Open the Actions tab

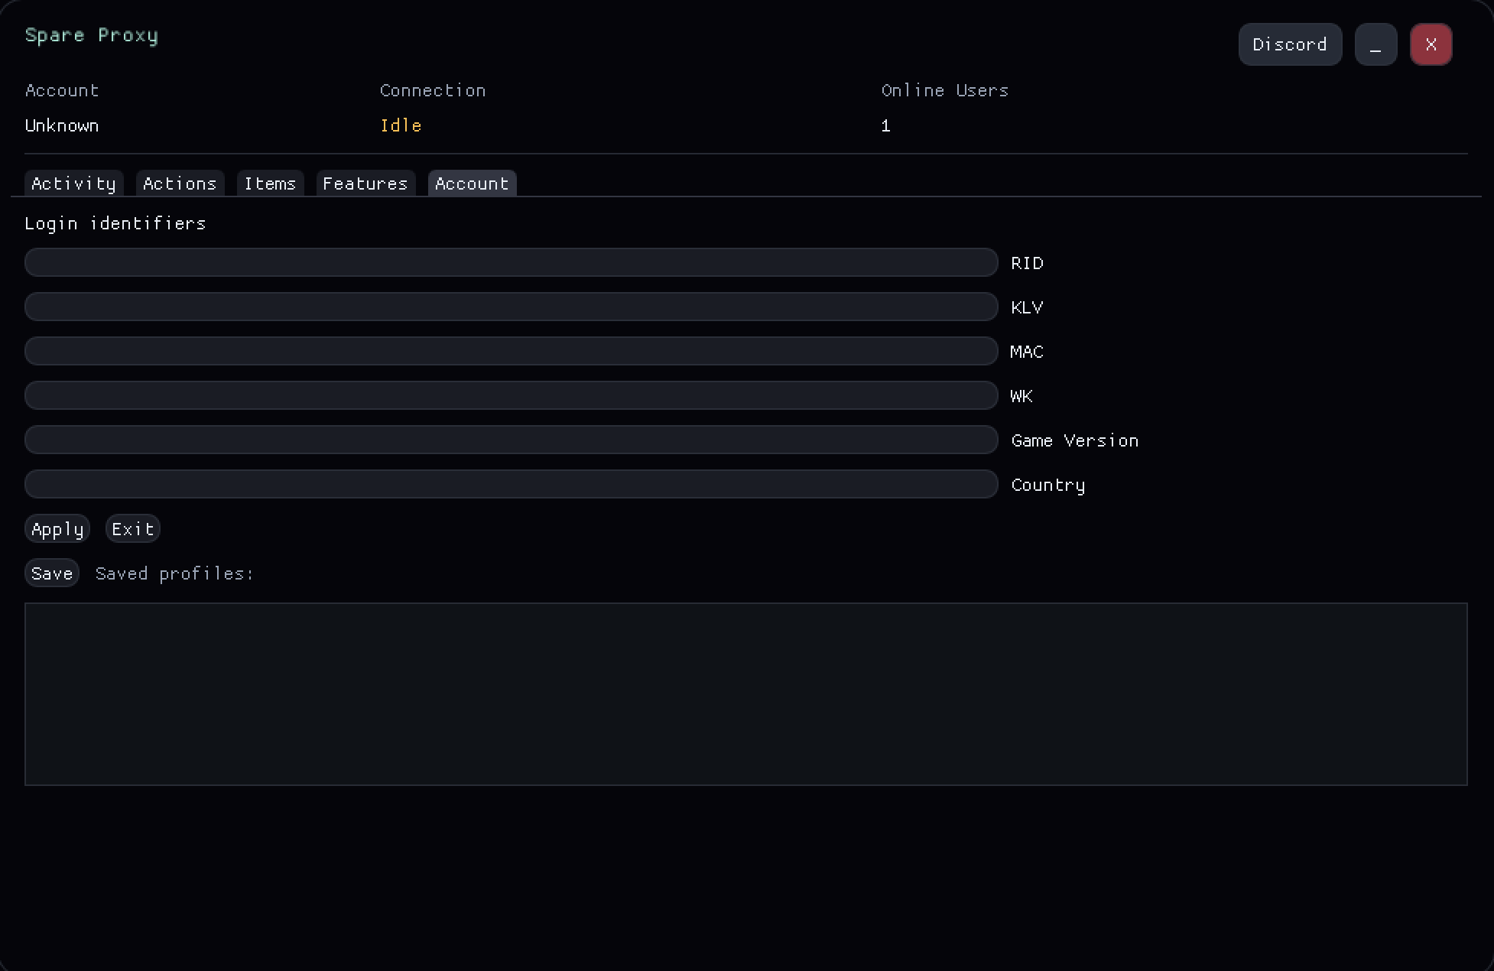point(180,183)
